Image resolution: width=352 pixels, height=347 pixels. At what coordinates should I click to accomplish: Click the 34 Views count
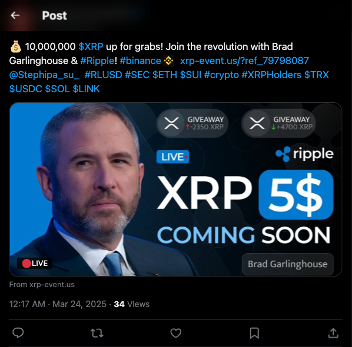[131, 304]
